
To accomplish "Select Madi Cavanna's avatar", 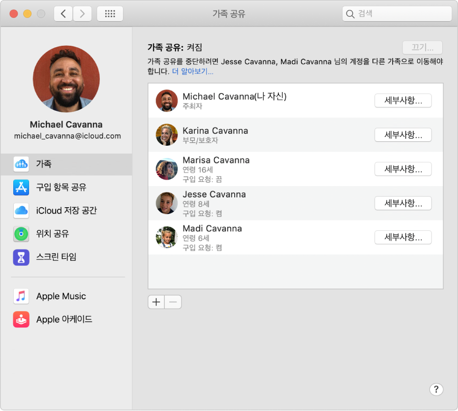I will pos(167,237).
